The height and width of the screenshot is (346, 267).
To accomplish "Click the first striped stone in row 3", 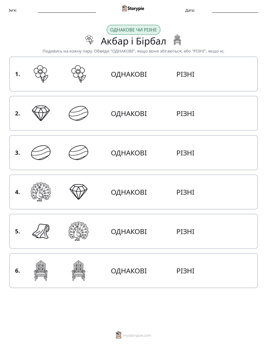I will click(41, 152).
